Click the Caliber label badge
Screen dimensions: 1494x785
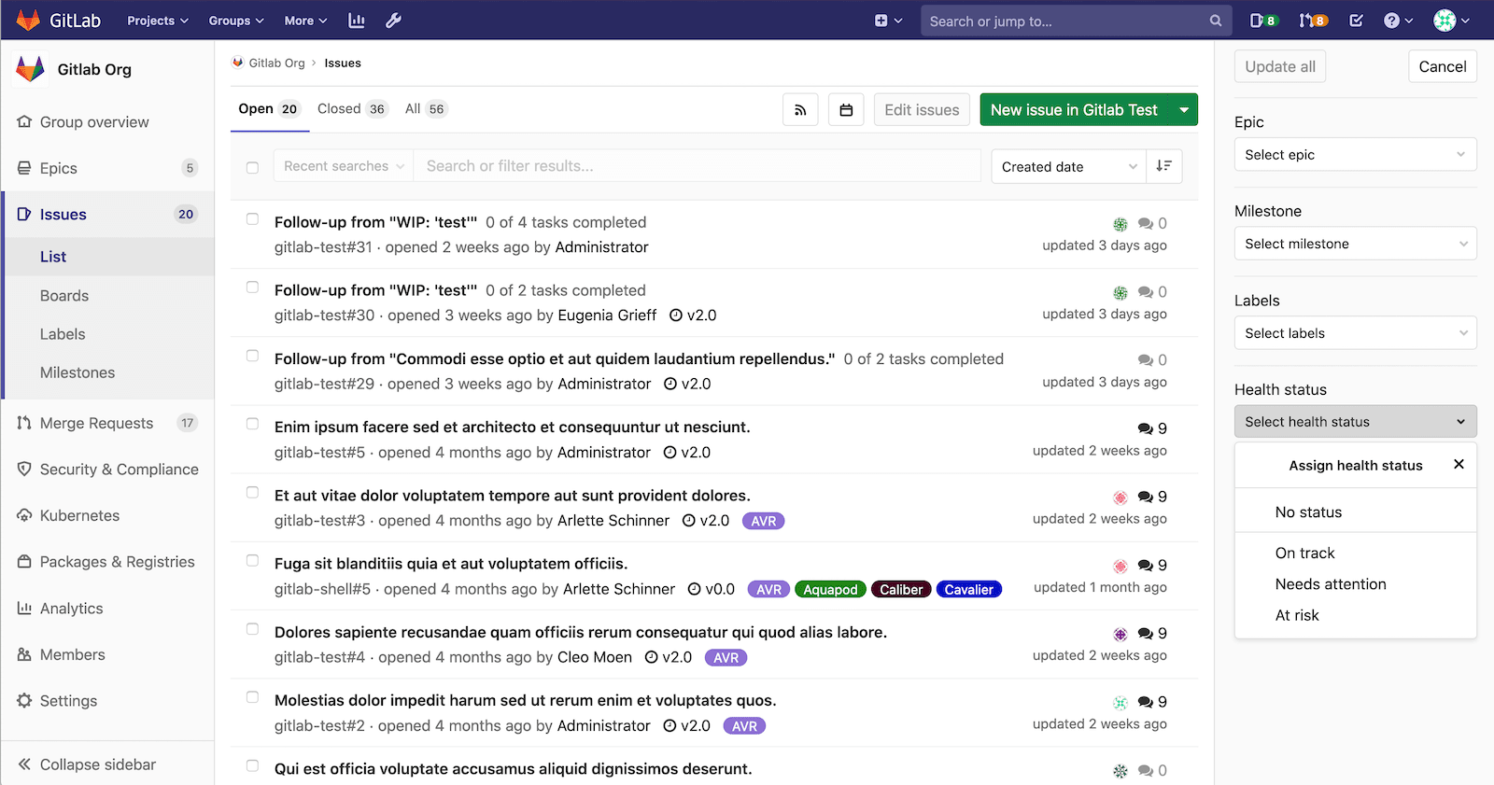click(900, 589)
